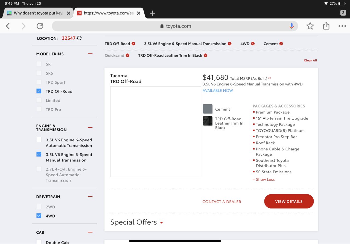Tap the Premium Package list item

click(273, 112)
